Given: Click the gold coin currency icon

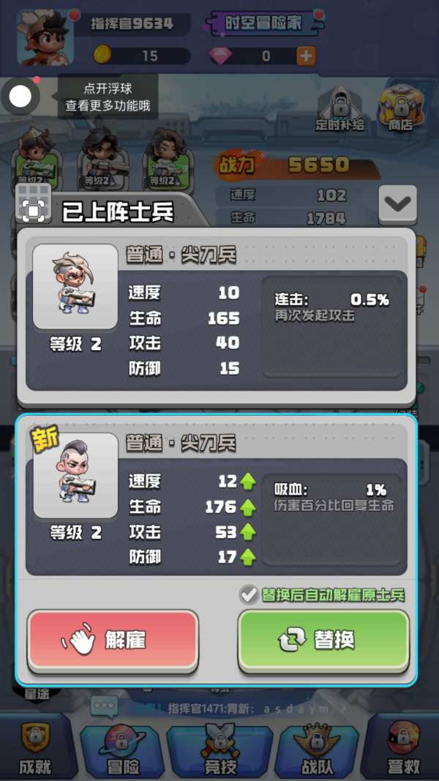Looking at the screenshot, I should (102, 54).
